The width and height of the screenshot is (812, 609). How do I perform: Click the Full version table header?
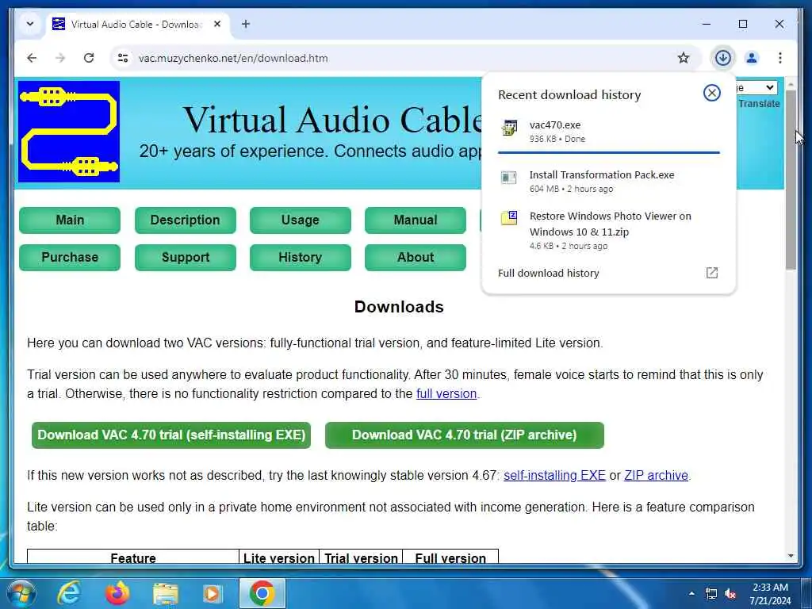coord(450,557)
